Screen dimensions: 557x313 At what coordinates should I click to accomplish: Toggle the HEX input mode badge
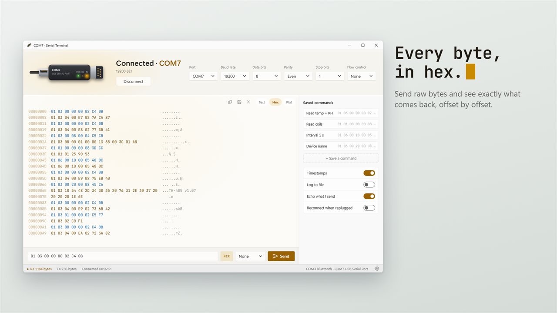click(227, 256)
